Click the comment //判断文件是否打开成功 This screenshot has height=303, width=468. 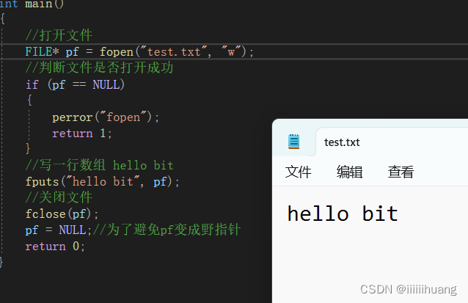[x=99, y=67]
